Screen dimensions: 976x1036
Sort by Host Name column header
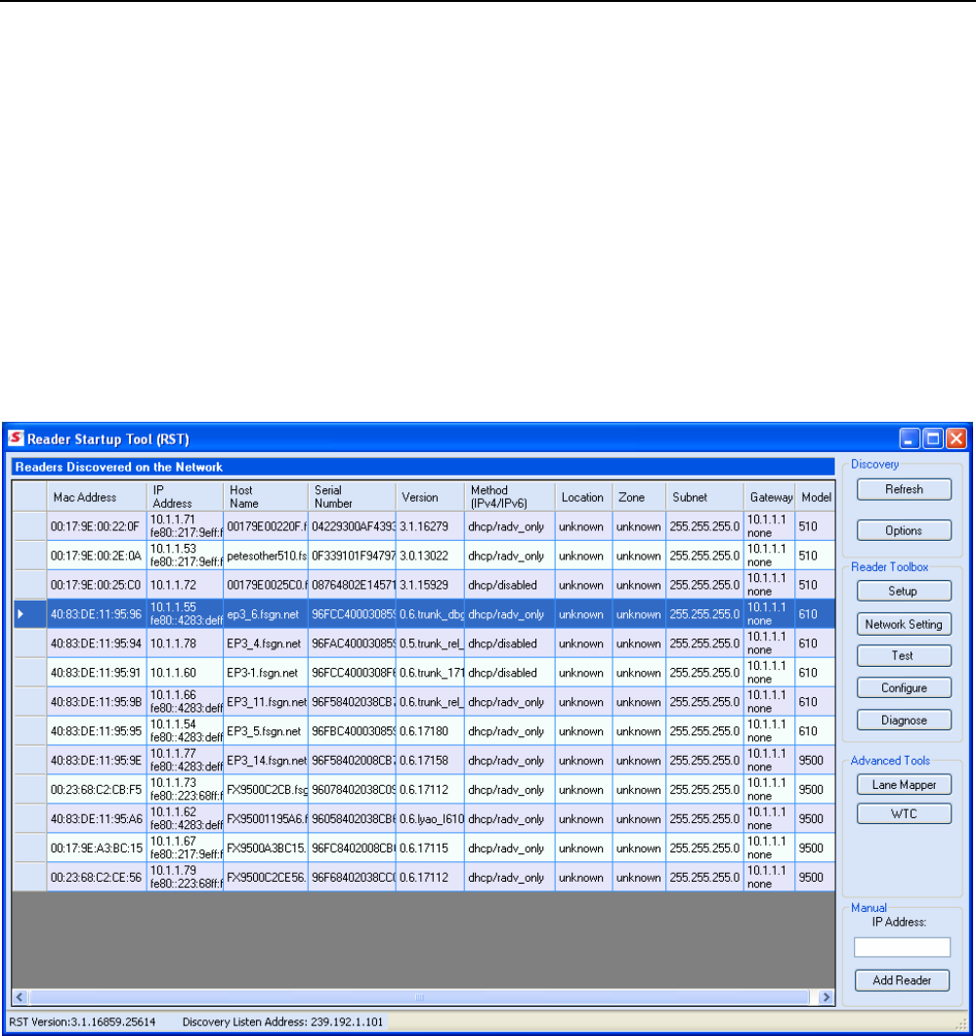[265, 497]
